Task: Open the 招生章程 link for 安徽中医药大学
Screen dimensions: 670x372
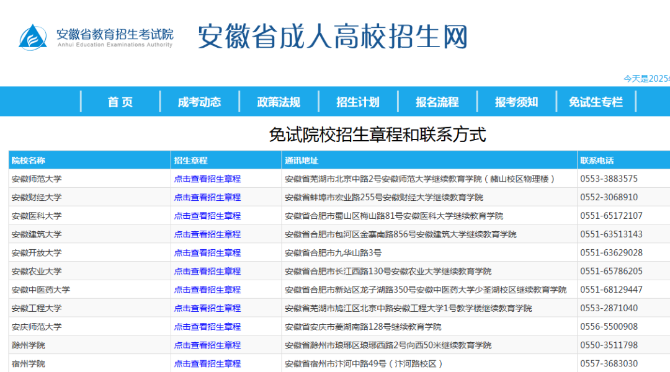Action: pyautogui.click(x=207, y=290)
